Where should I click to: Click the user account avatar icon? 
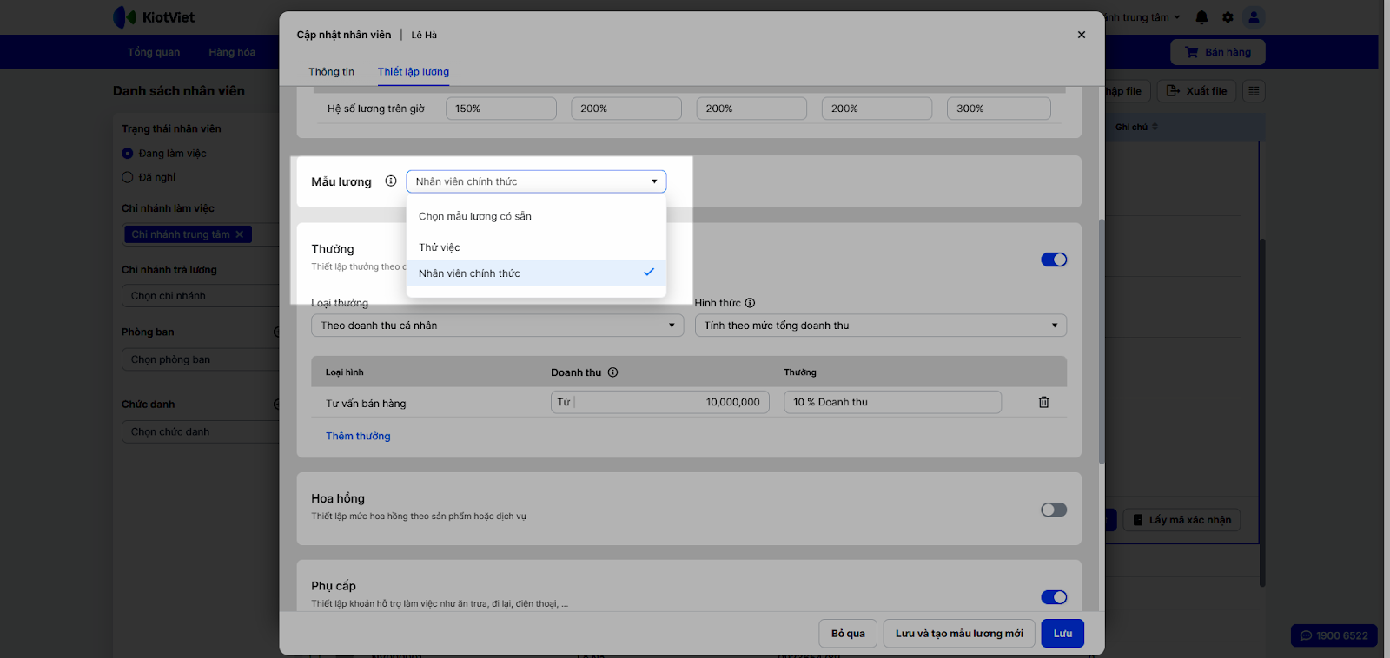[1253, 17]
